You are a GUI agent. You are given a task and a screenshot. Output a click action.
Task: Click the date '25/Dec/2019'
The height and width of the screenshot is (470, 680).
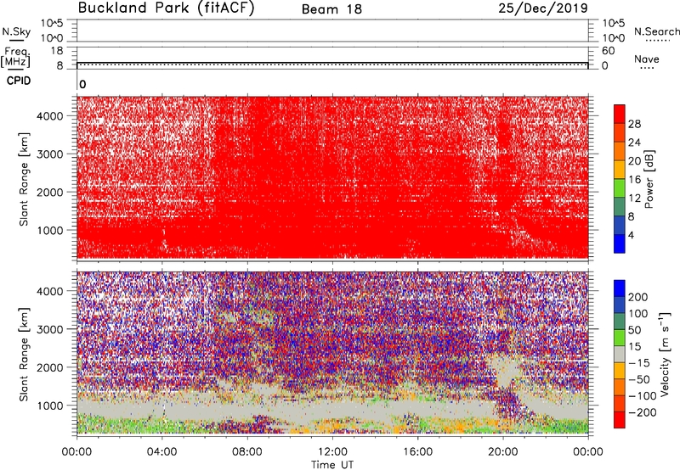543,8
